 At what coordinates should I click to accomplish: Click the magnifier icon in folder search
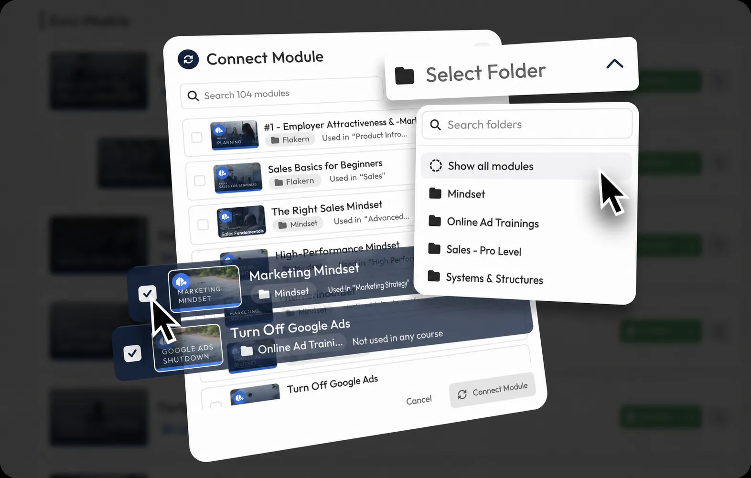point(435,125)
